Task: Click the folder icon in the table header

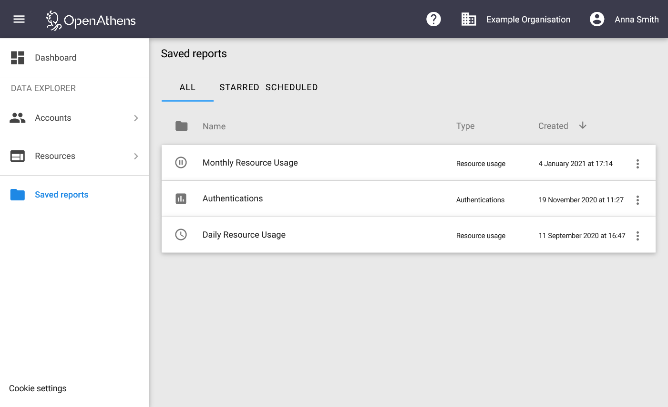Action: pyautogui.click(x=181, y=126)
